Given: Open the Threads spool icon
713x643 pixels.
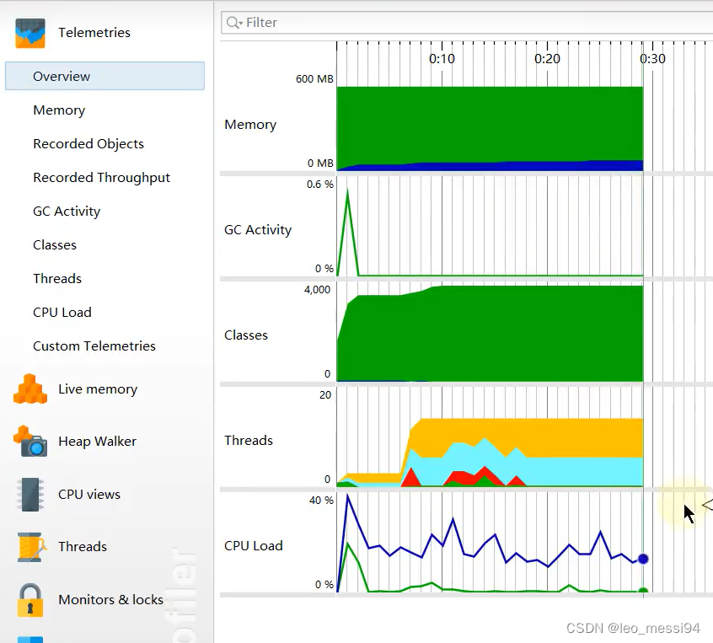Looking at the screenshot, I should pyautogui.click(x=31, y=547).
